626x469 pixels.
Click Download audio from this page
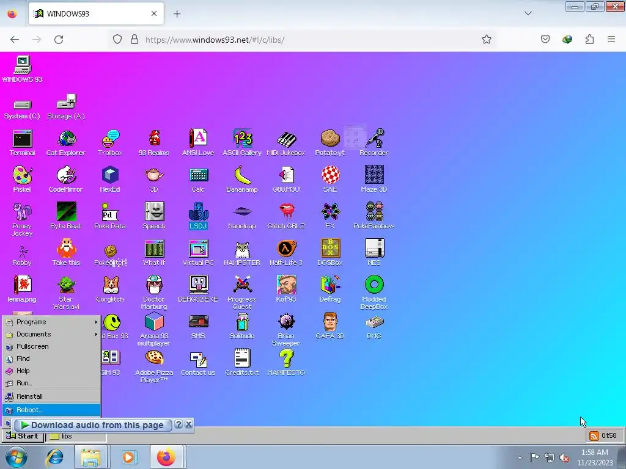[93, 425]
